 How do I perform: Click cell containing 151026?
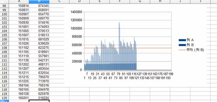pos(19,43)
